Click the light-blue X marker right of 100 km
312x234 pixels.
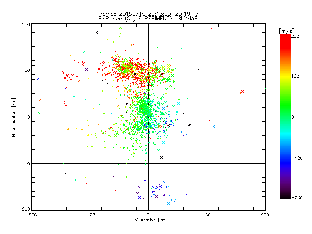214,126
